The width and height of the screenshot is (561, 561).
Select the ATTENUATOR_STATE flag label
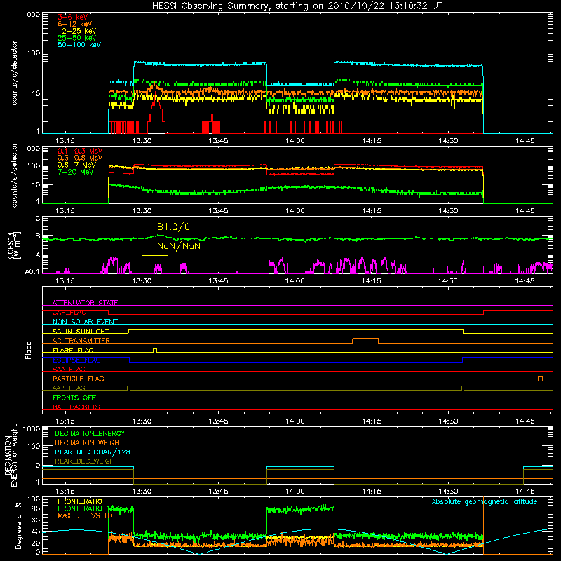85,303
